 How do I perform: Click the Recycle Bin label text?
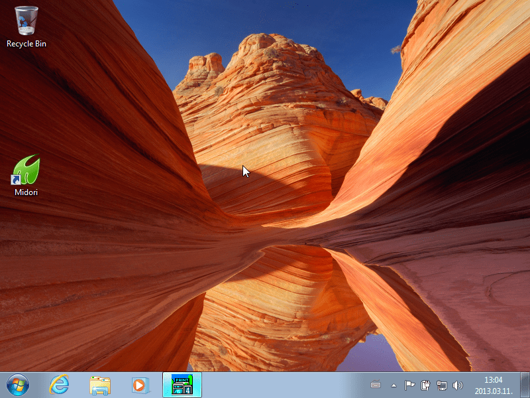pos(26,44)
